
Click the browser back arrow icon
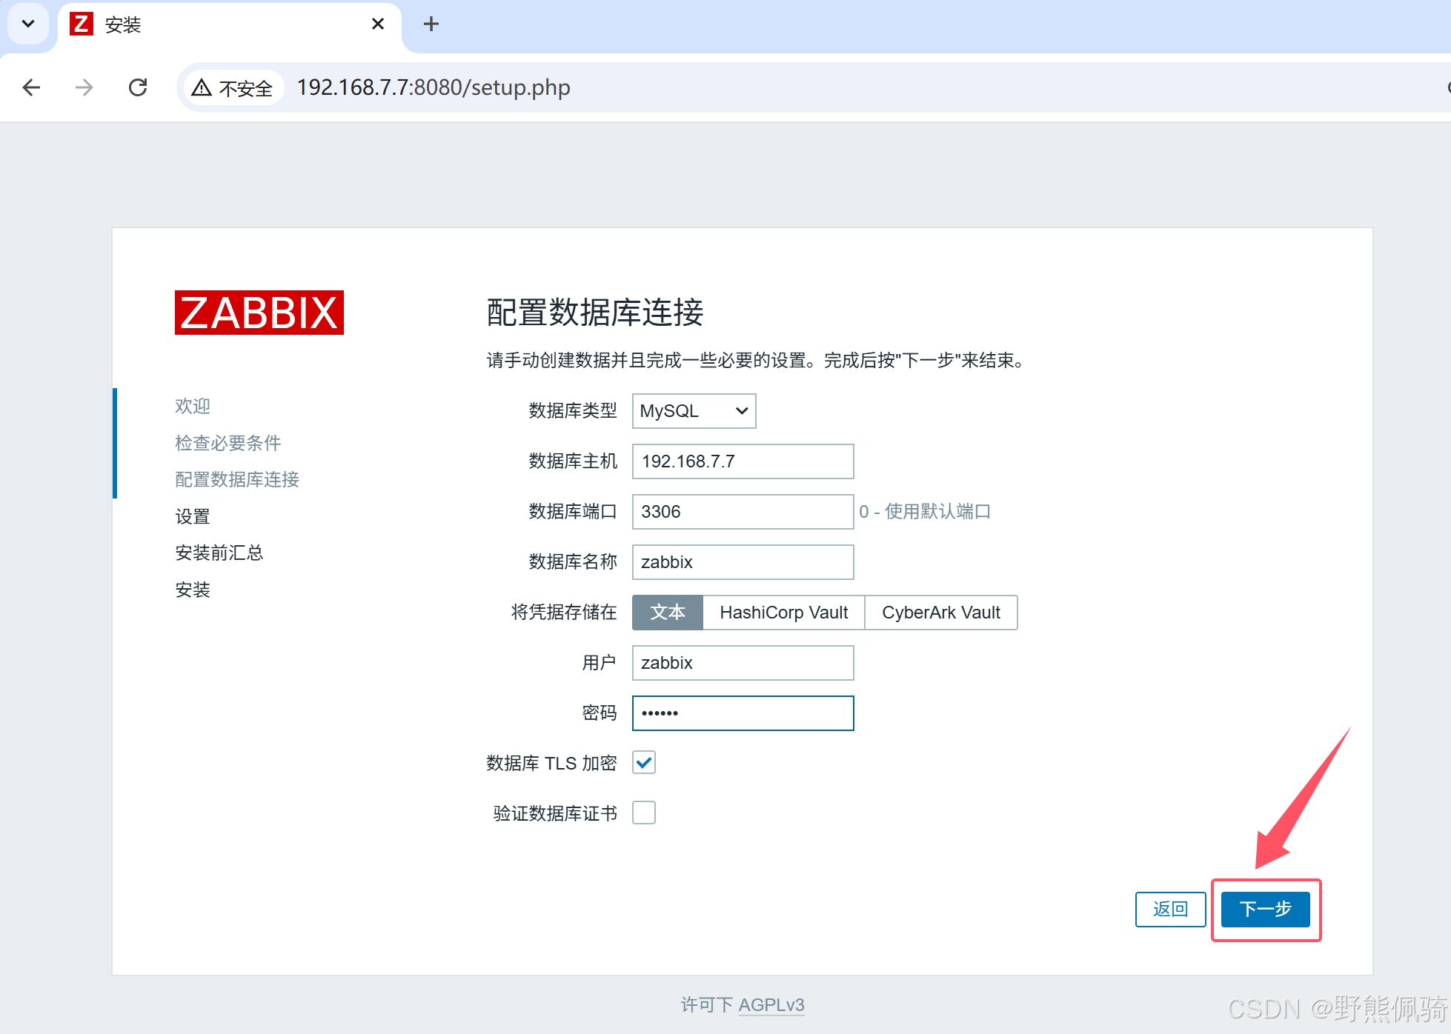click(31, 87)
